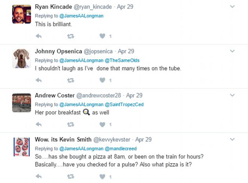
Task: Open the @mandlecreed mention link
Action: point(121,149)
